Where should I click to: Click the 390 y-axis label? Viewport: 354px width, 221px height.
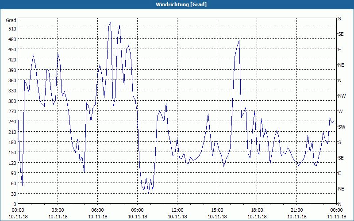12,70
